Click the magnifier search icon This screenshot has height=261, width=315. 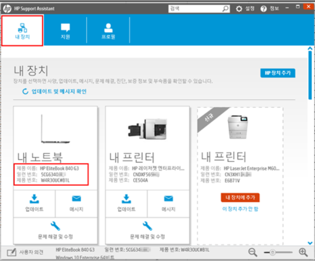click(225, 8)
